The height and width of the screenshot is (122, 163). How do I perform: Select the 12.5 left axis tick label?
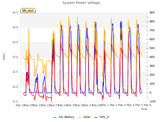point(15,72)
